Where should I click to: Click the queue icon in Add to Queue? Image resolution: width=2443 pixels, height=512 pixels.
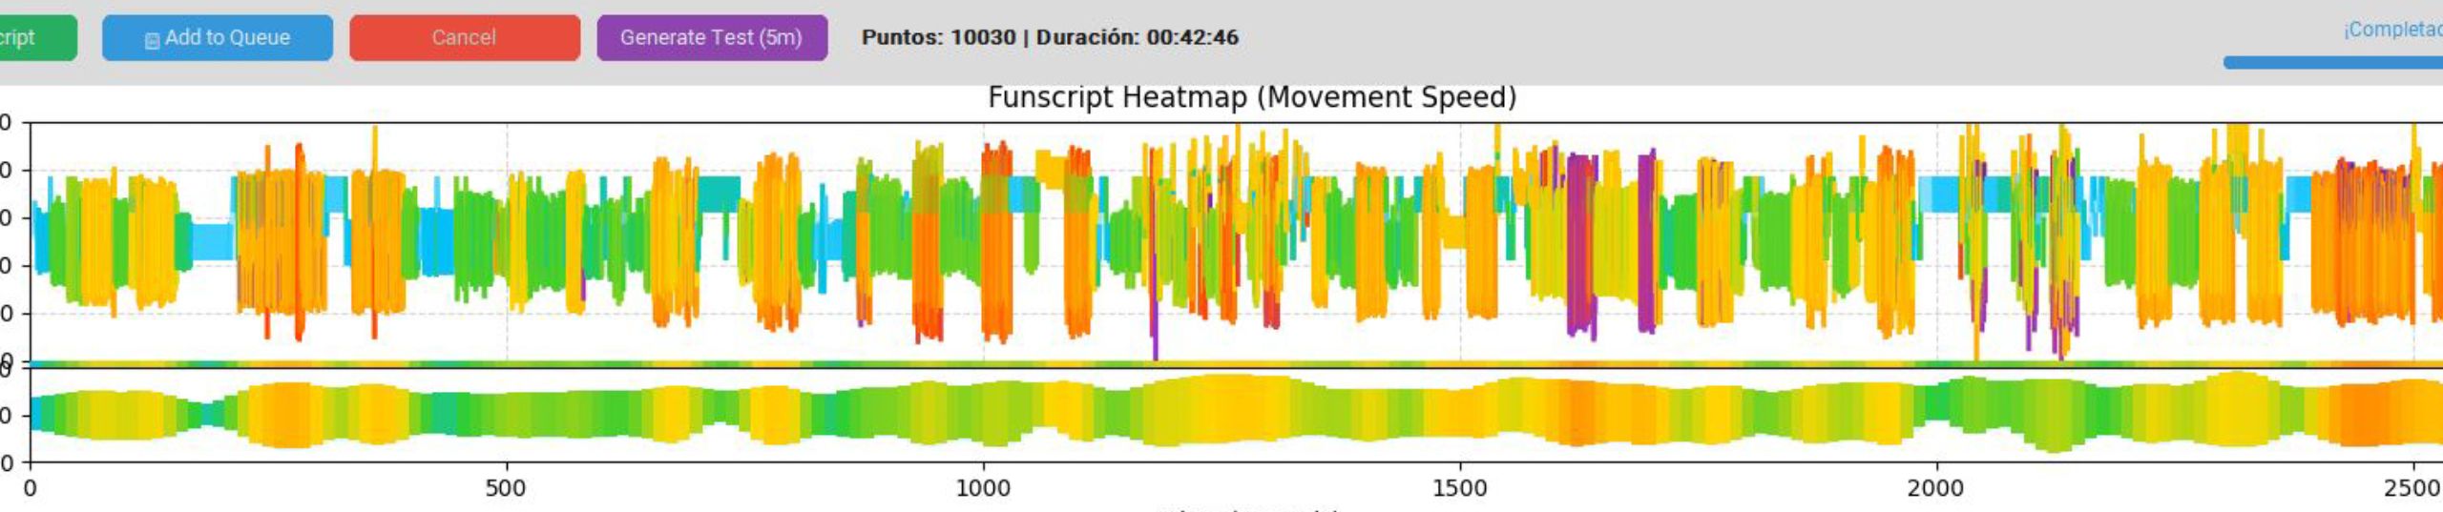click(x=152, y=39)
